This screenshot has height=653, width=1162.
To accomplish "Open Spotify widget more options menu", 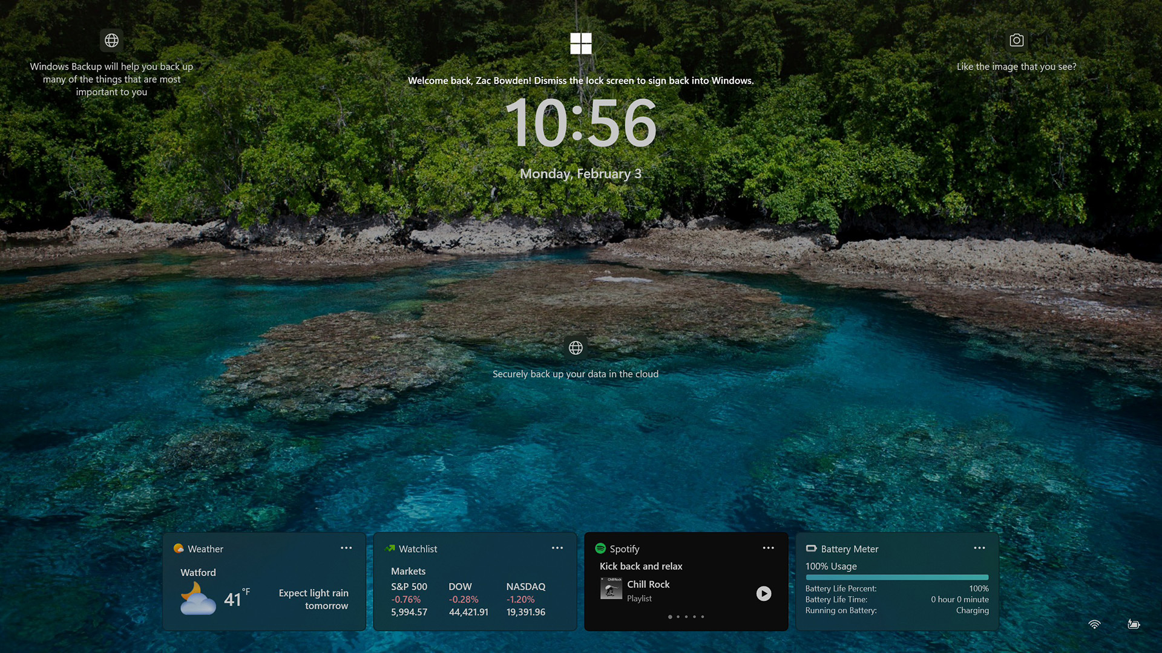I will [768, 548].
